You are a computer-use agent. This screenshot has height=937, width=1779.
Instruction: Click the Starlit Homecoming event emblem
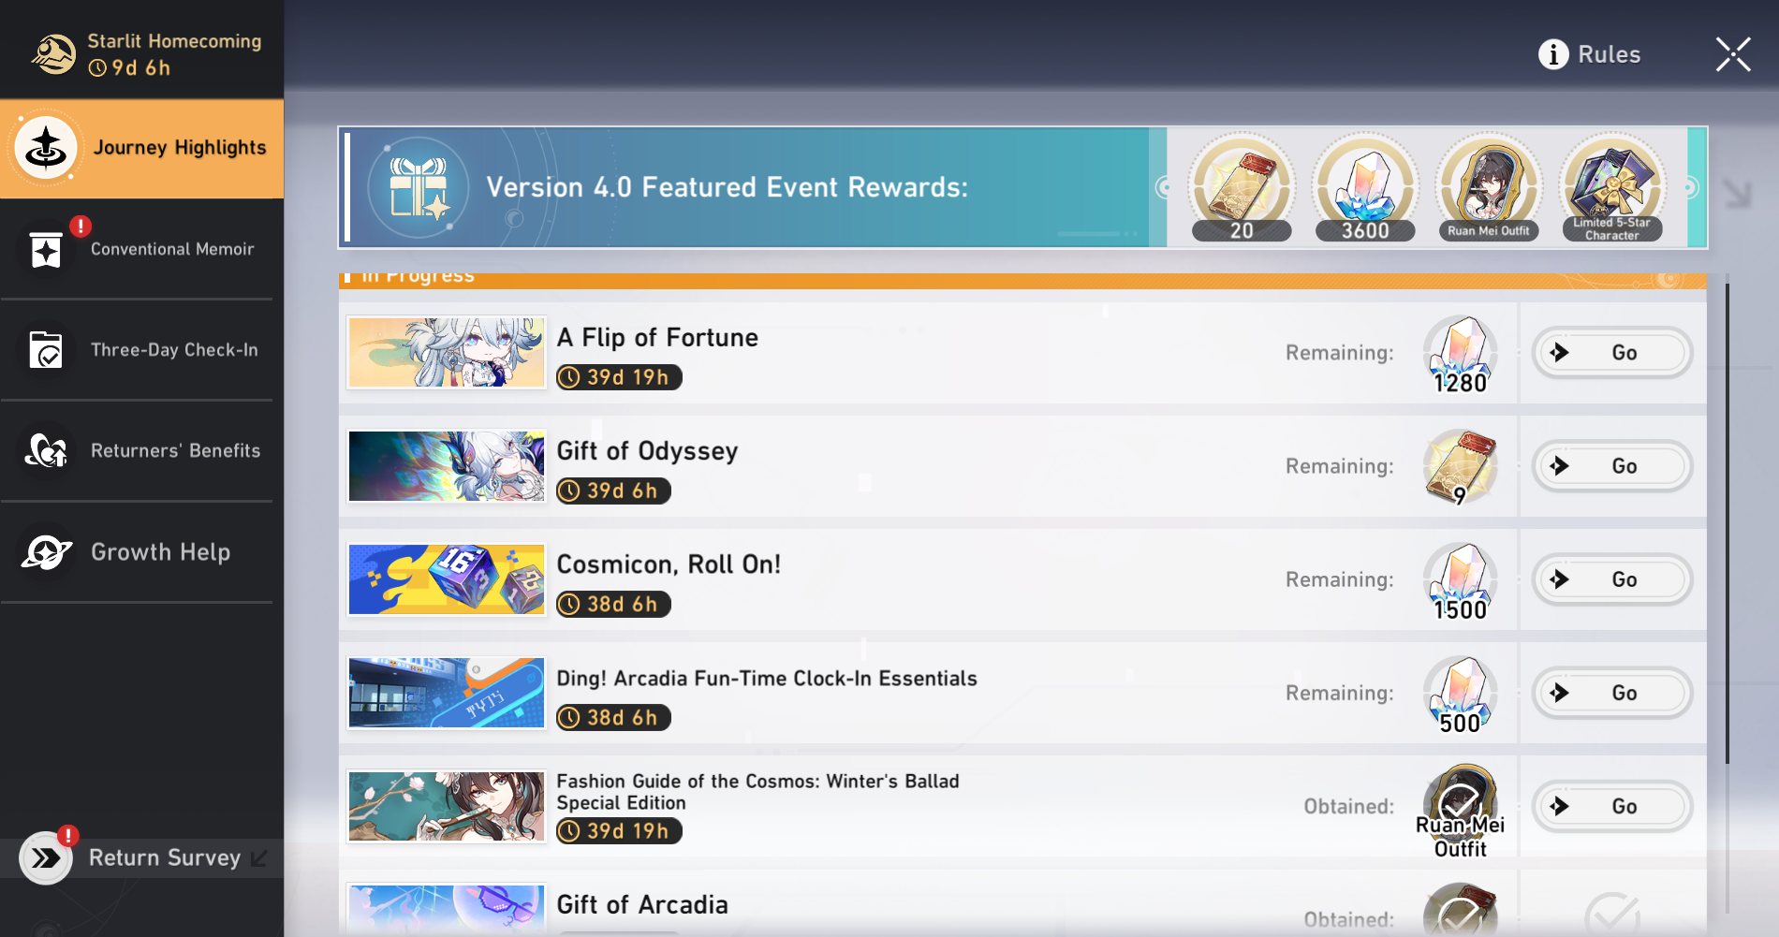53,54
